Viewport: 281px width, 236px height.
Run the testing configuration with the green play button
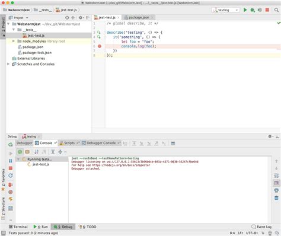coord(245,10)
